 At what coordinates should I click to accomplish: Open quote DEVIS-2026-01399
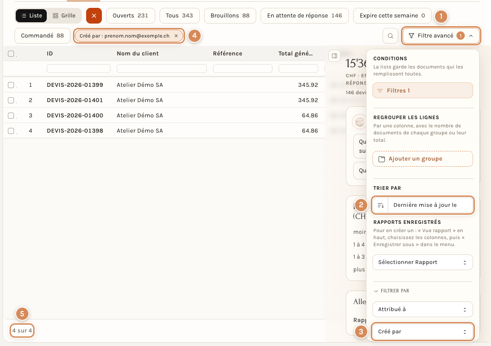coord(75,85)
